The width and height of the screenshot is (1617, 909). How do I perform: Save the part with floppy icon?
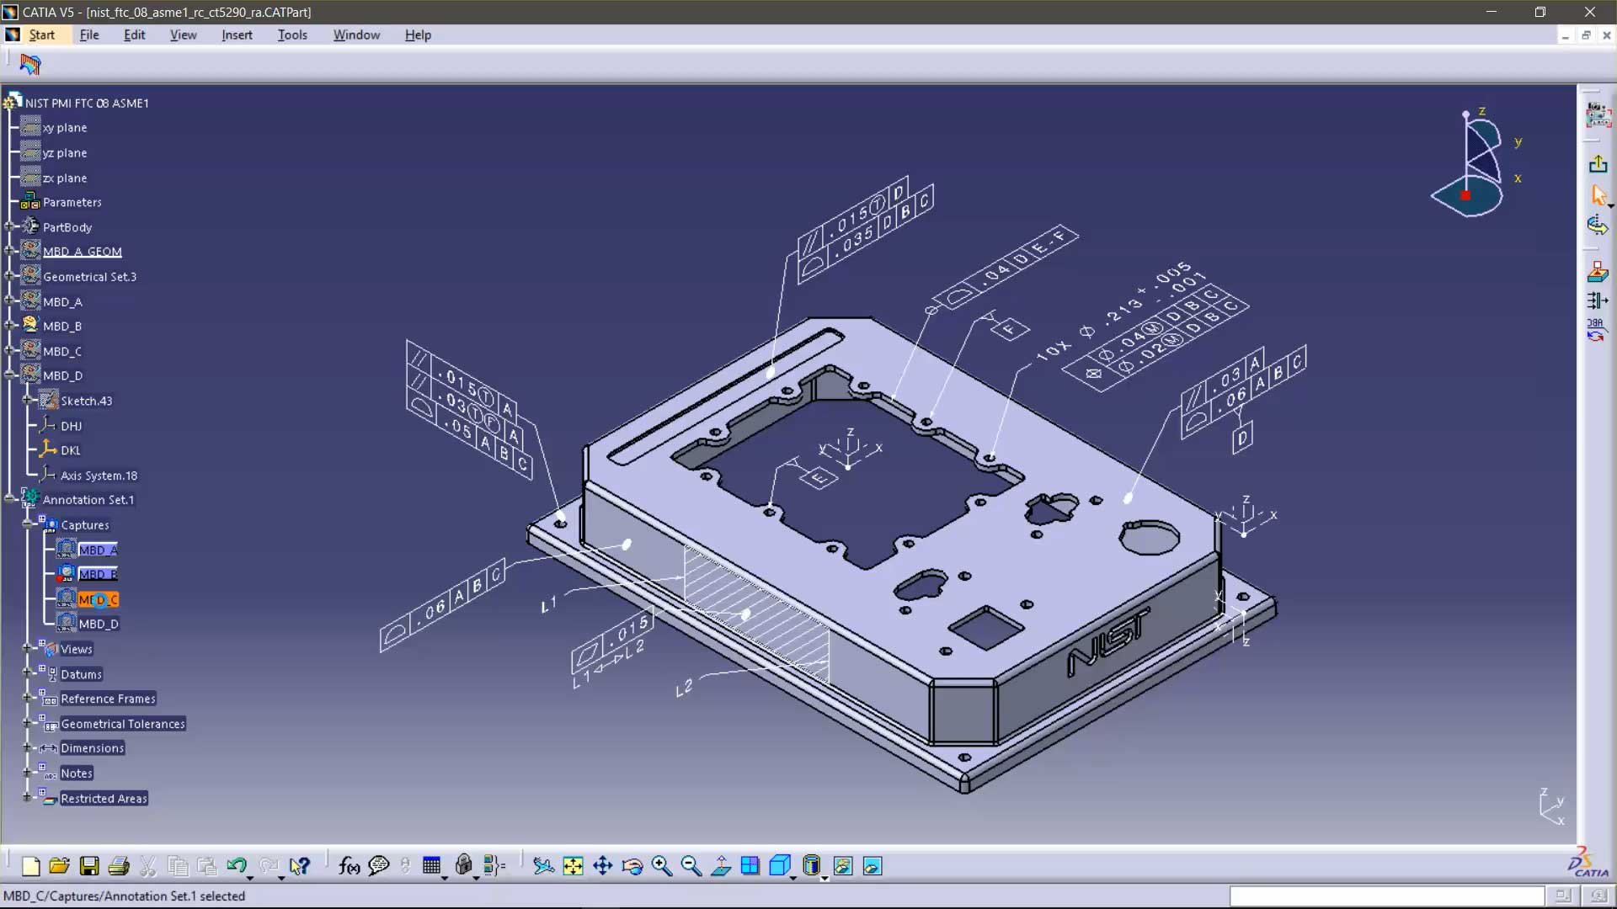coord(89,865)
